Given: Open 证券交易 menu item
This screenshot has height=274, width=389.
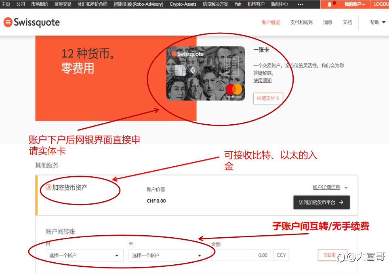Looking at the screenshot, I should 63,4.
